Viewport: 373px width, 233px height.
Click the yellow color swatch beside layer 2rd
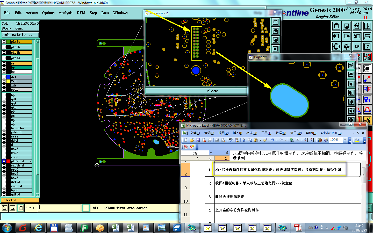8,81
